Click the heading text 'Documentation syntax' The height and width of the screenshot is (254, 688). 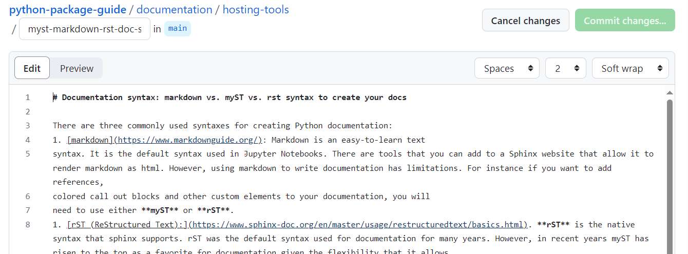(x=109, y=97)
